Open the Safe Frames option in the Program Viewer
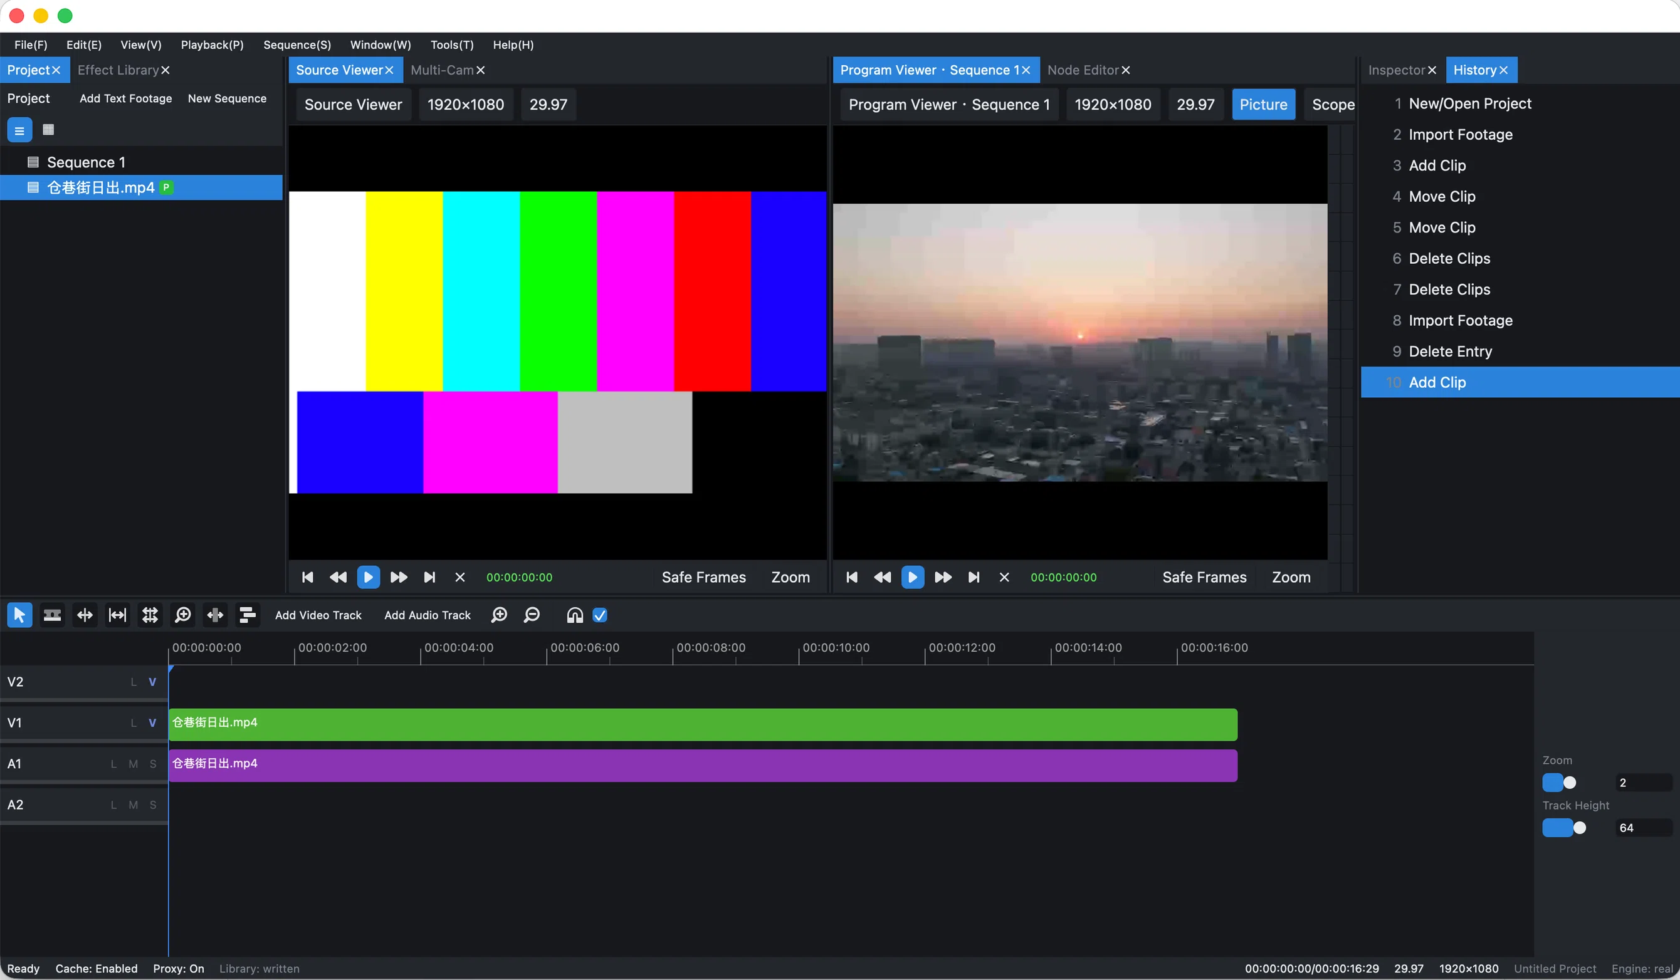1680x980 pixels. pyautogui.click(x=1204, y=577)
